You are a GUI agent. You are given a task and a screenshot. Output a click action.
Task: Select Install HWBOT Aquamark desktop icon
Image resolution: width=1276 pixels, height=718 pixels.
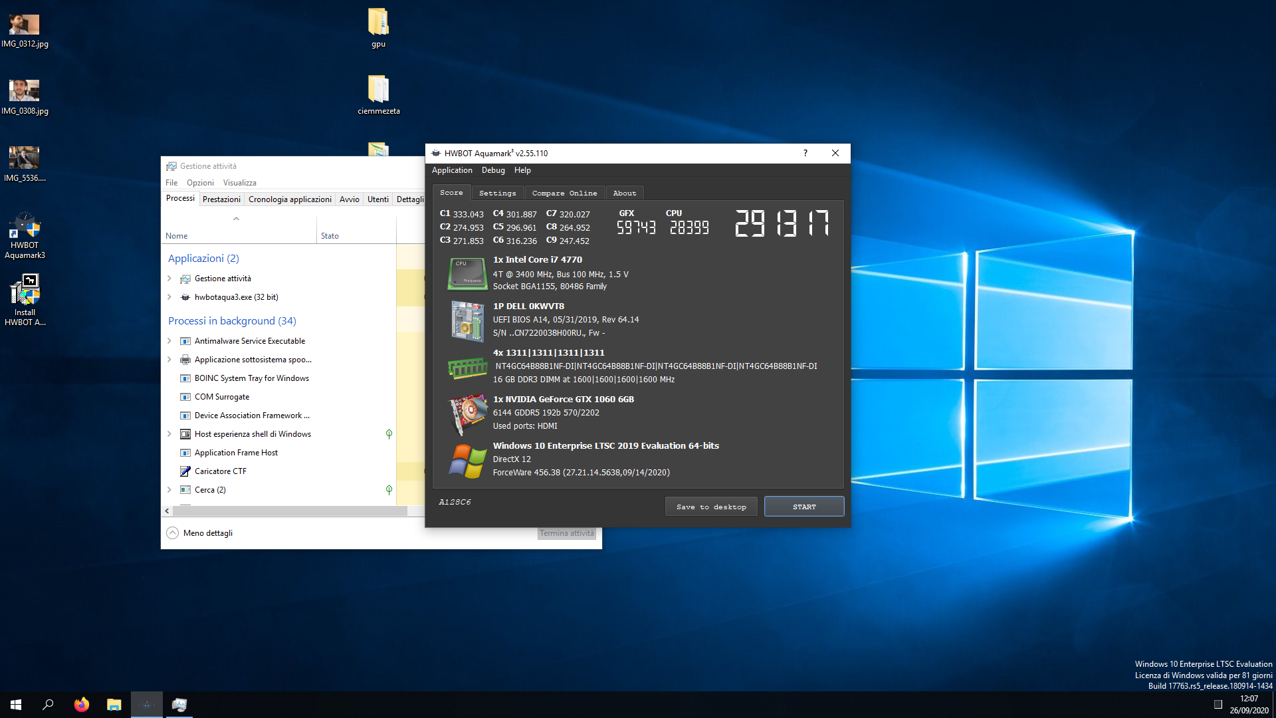click(x=25, y=300)
